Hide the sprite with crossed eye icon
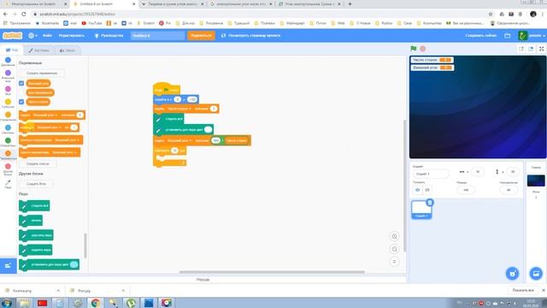Screen dimensions: 547x308 (427, 190)
